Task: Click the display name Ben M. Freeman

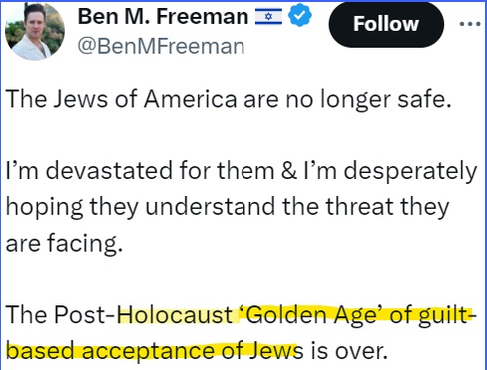Action: tap(162, 17)
